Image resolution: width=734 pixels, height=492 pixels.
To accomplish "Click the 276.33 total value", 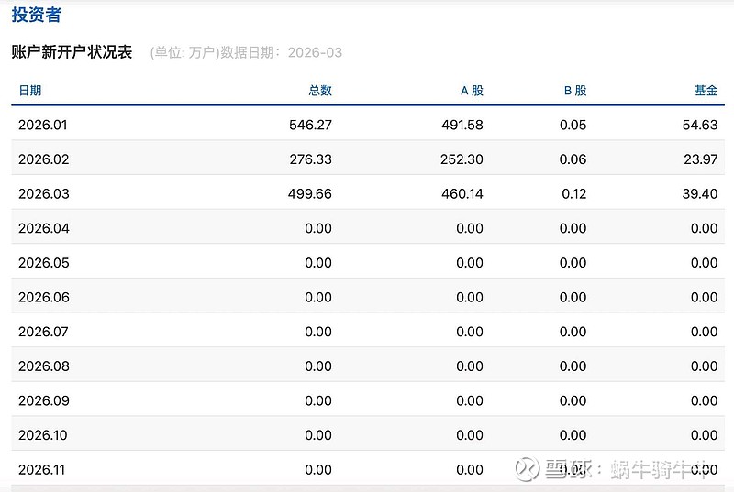I will [310, 159].
